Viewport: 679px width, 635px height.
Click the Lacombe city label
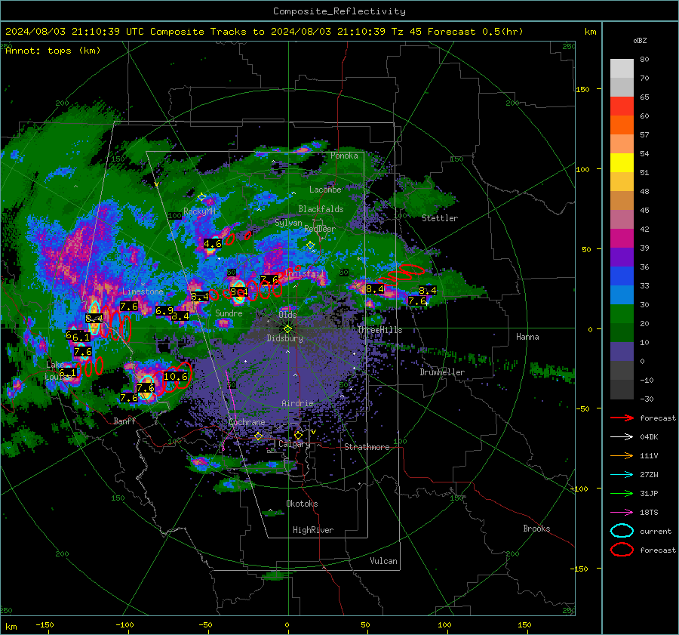(325, 190)
